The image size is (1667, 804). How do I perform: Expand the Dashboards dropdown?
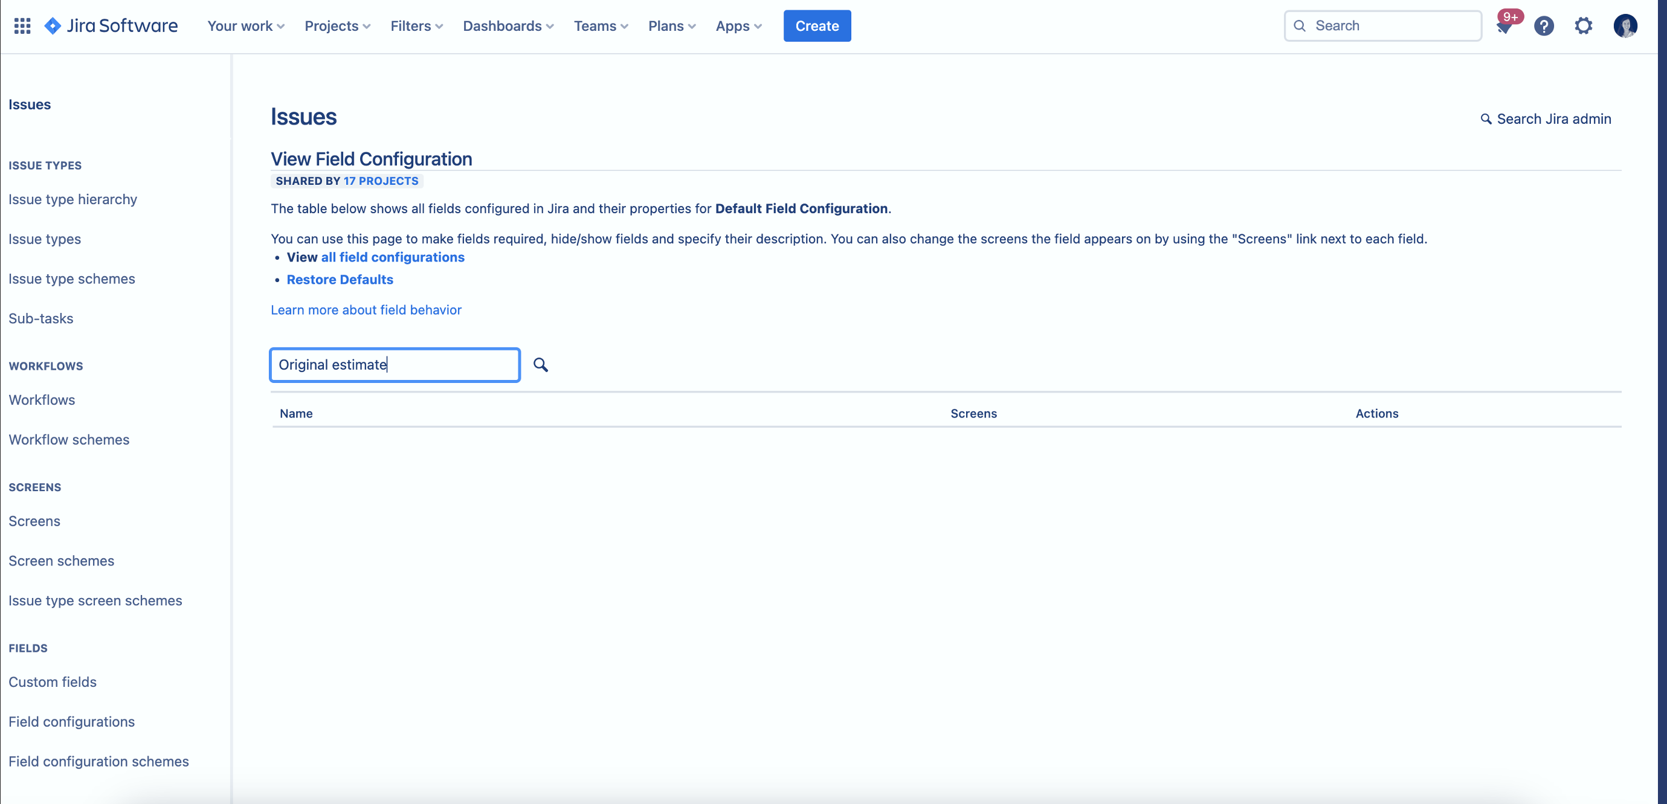coord(508,26)
